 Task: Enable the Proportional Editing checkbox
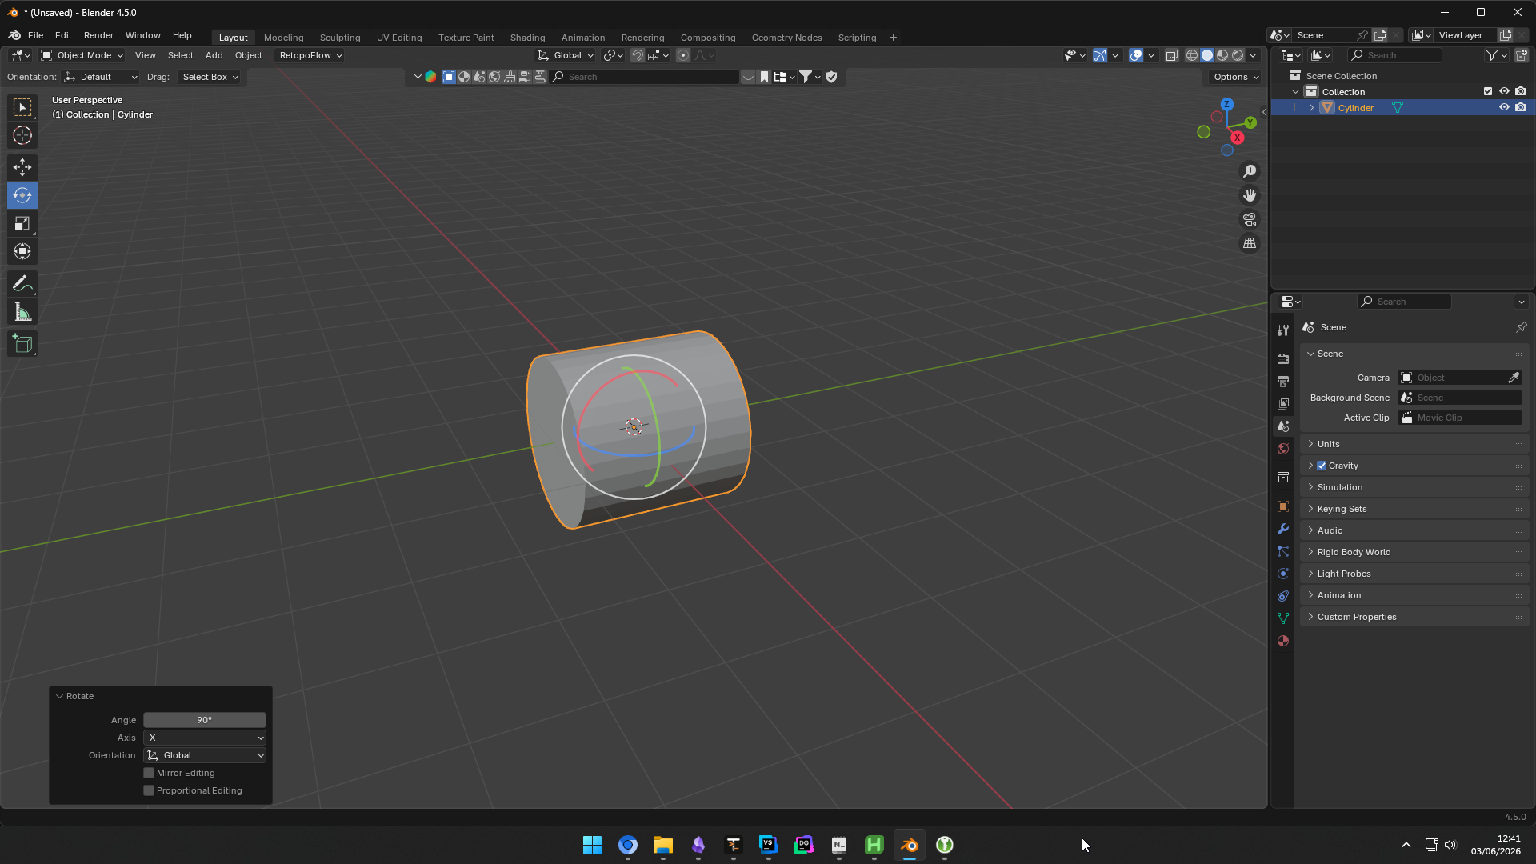[149, 790]
